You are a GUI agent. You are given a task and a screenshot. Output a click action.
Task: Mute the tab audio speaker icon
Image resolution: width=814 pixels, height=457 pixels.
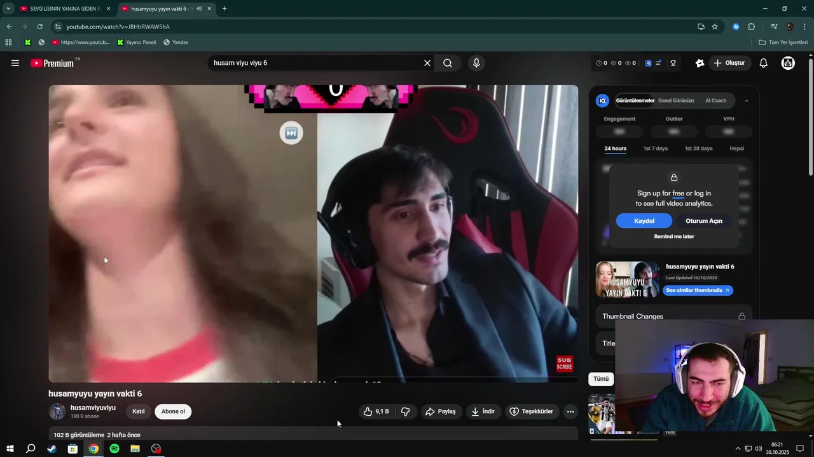(199, 9)
